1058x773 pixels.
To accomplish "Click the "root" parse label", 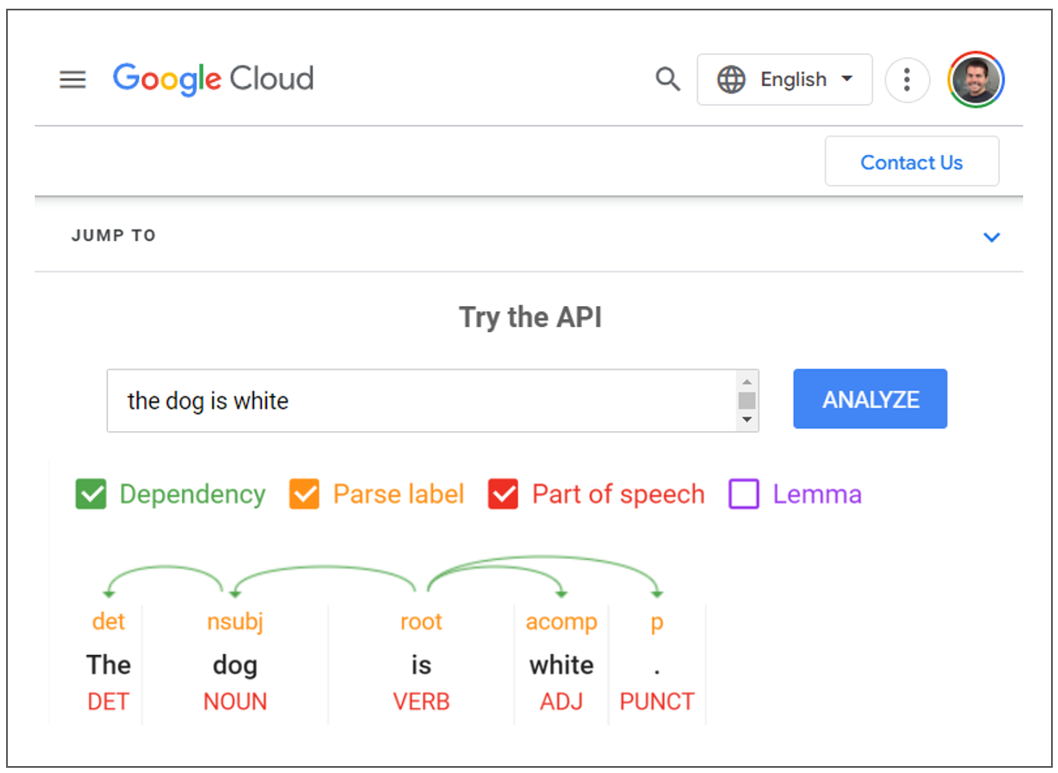I will (421, 622).
